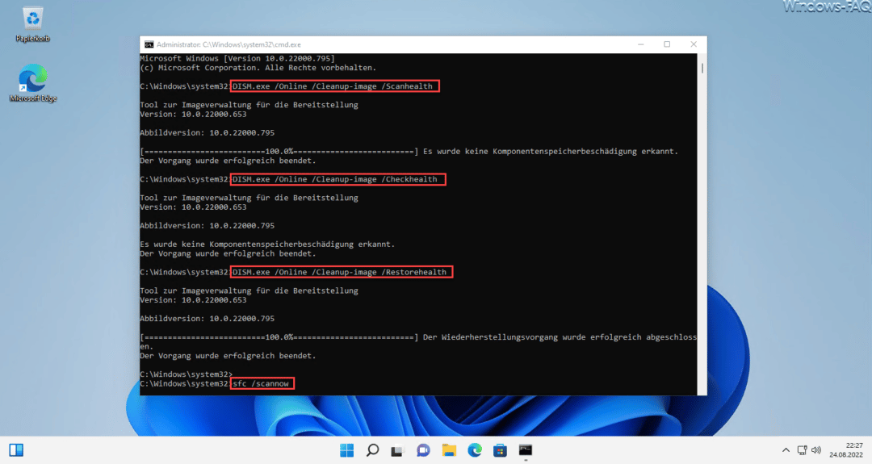Click the DISM /Checkhealth command text
Screen dimensions: 872x464
pyautogui.click(x=335, y=179)
